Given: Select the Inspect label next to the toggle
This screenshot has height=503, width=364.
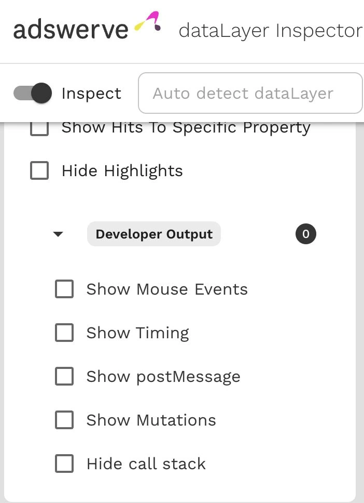Looking at the screenshot, I should (91, 94).
